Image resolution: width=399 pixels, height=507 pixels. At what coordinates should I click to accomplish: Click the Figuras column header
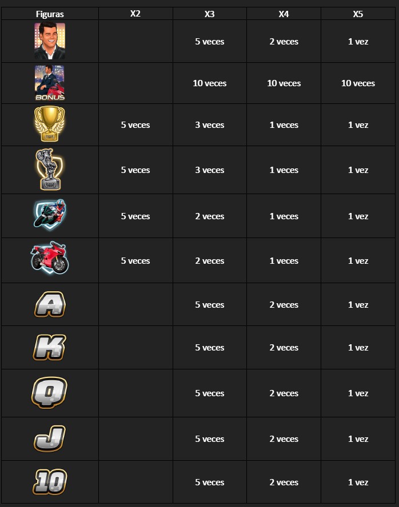[x=50, y=14]
